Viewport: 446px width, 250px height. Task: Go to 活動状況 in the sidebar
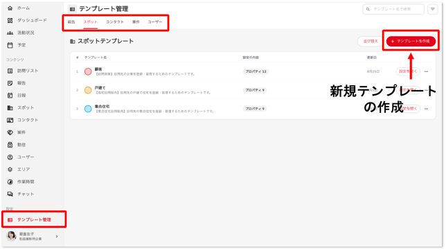click(x=21, y=33)
